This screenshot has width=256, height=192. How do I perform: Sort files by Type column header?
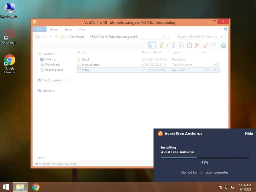[x=175, y=52]
